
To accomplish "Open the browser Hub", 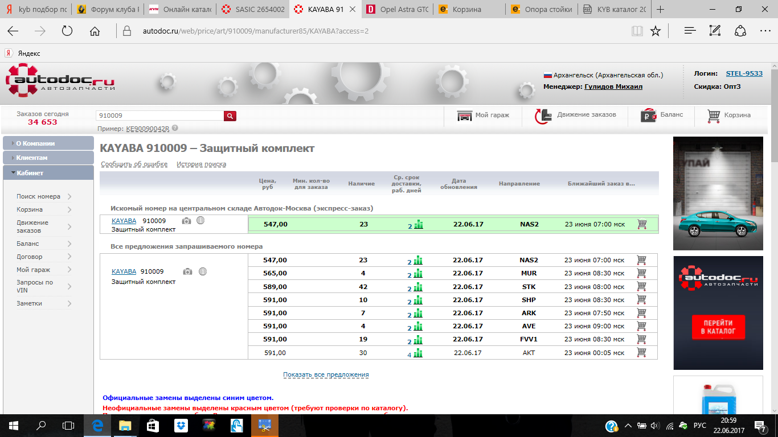I will pyautogui.click(x=690, y=31).
